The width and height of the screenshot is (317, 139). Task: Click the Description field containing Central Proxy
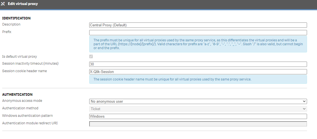point(198,25)
